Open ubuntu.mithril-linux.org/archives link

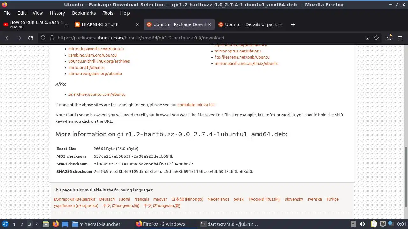99,61
